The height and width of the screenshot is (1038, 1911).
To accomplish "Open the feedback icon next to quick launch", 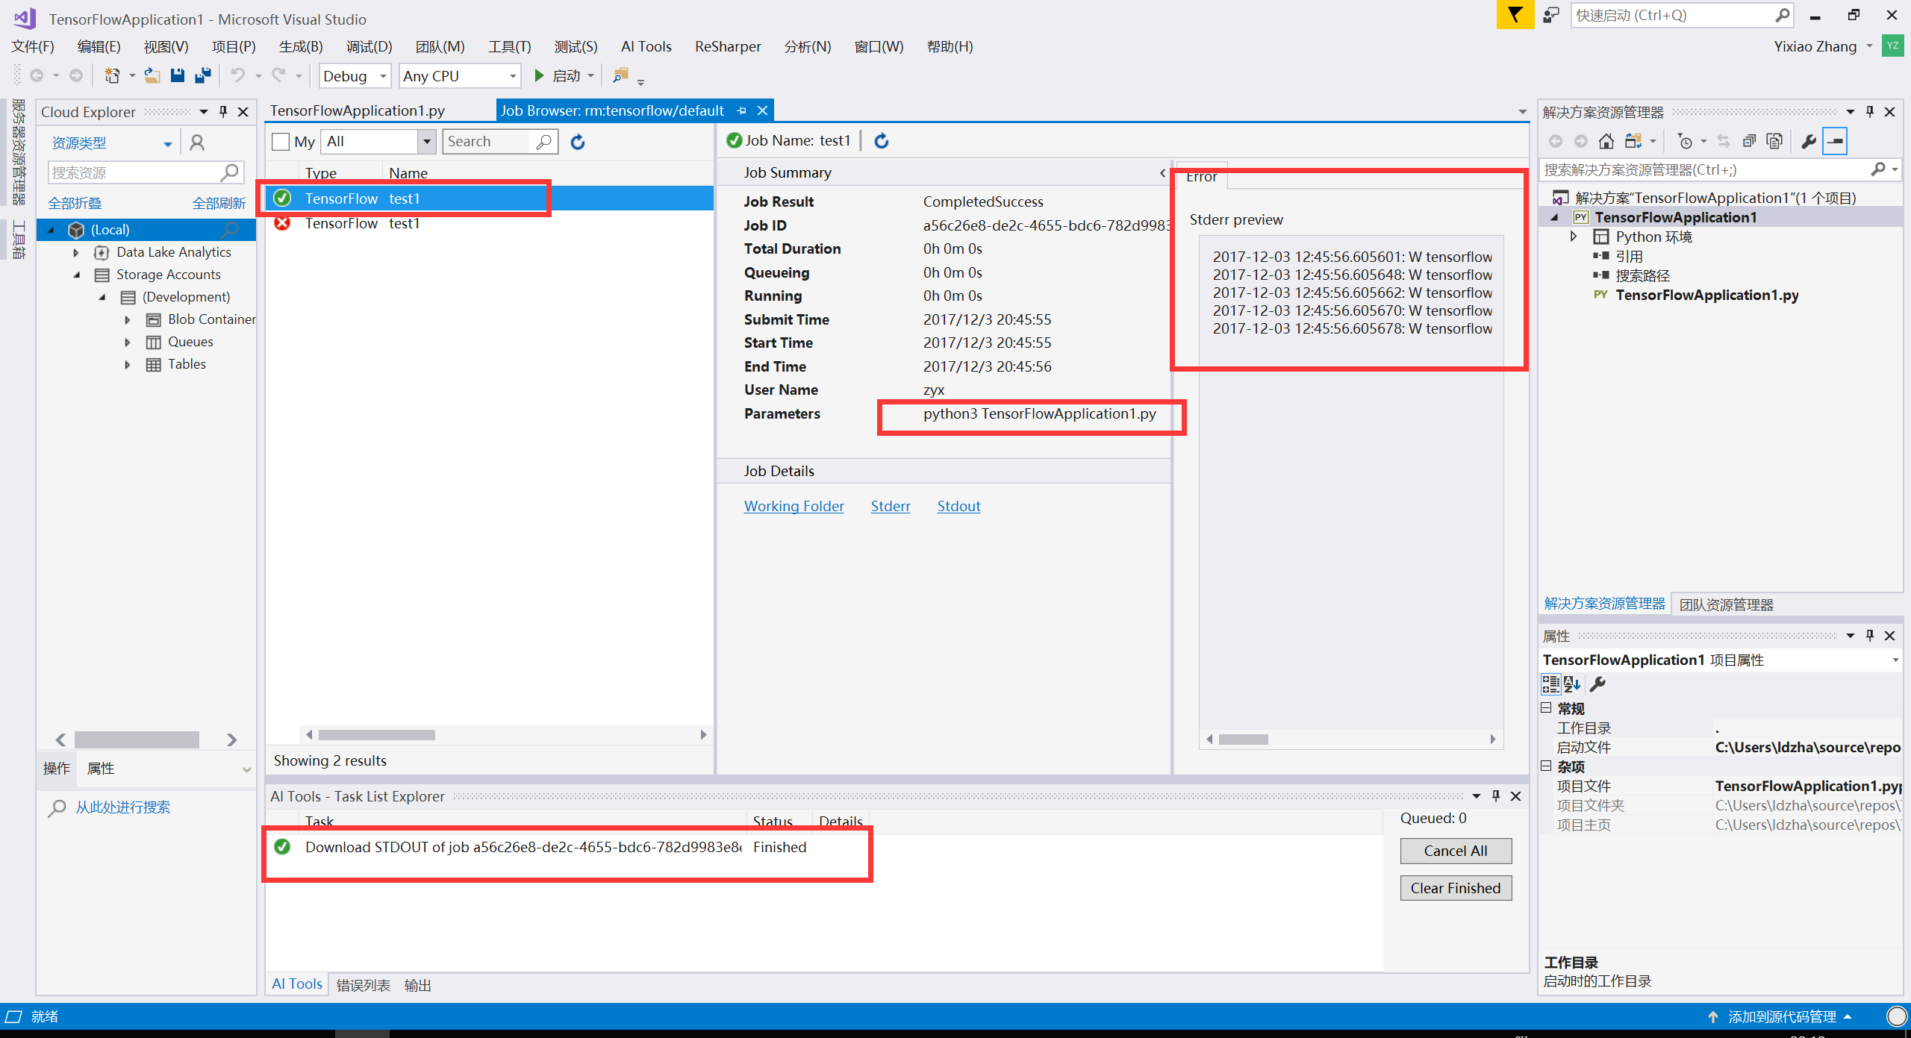I will [1551, 15].
